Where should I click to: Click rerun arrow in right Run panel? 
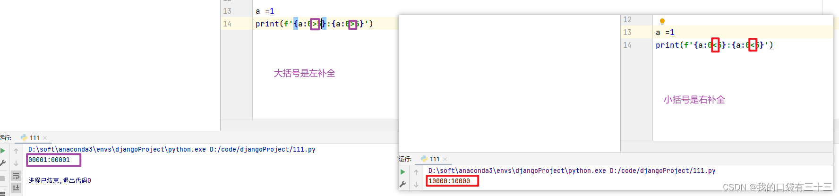pyautogui.click(x=402, y=172)
